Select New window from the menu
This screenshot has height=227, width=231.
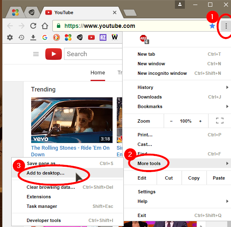[x=177, y=64]
